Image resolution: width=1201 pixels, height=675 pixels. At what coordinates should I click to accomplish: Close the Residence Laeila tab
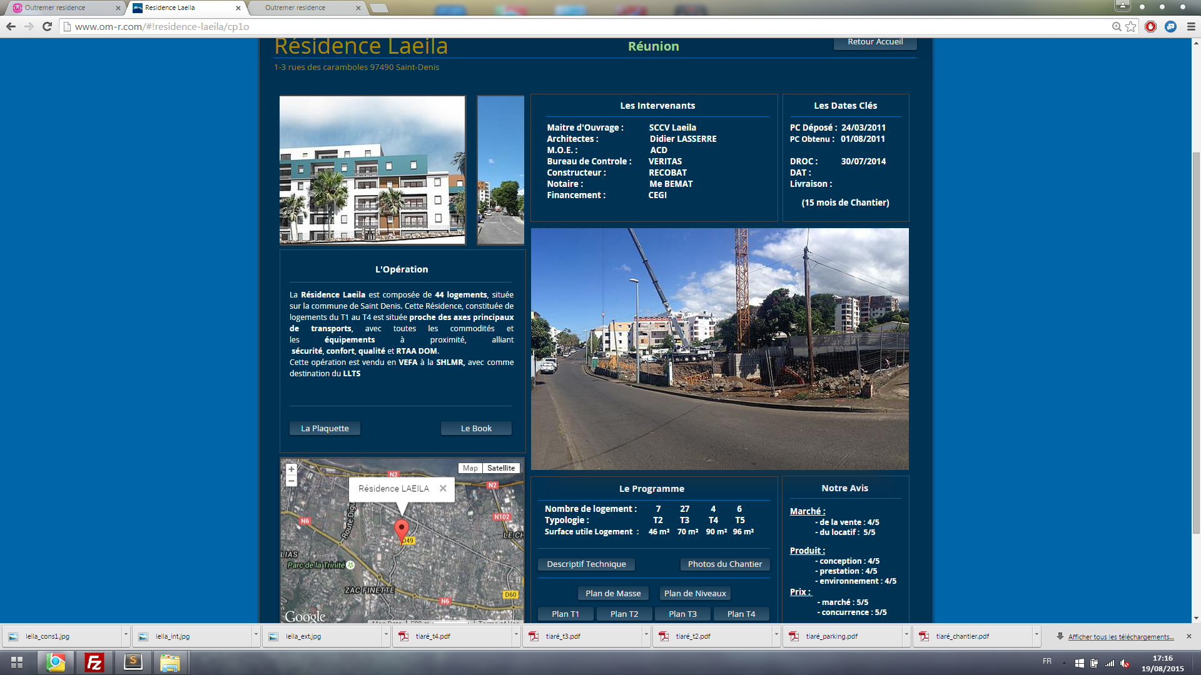pyautogui.click(x=238, y=8)
